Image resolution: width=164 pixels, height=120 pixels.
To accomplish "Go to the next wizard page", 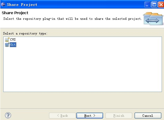I will pyautogui.click(x=90, y=115).
